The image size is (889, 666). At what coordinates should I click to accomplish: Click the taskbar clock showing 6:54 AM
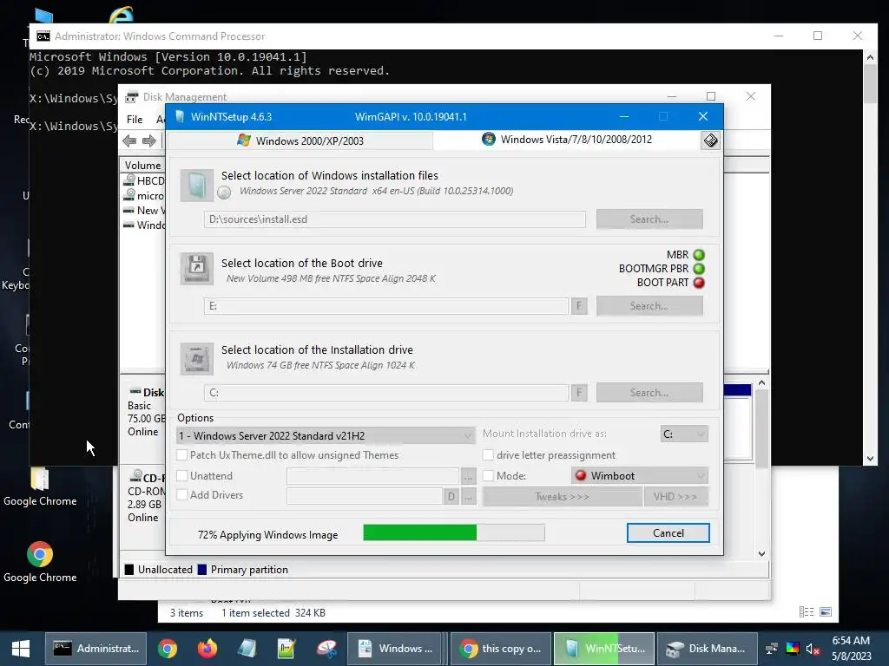coord(851,649)
